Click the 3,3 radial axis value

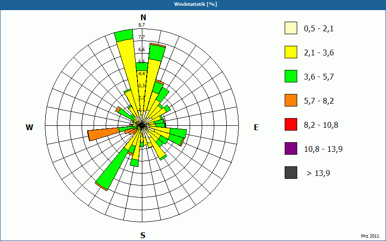(141, 86)
